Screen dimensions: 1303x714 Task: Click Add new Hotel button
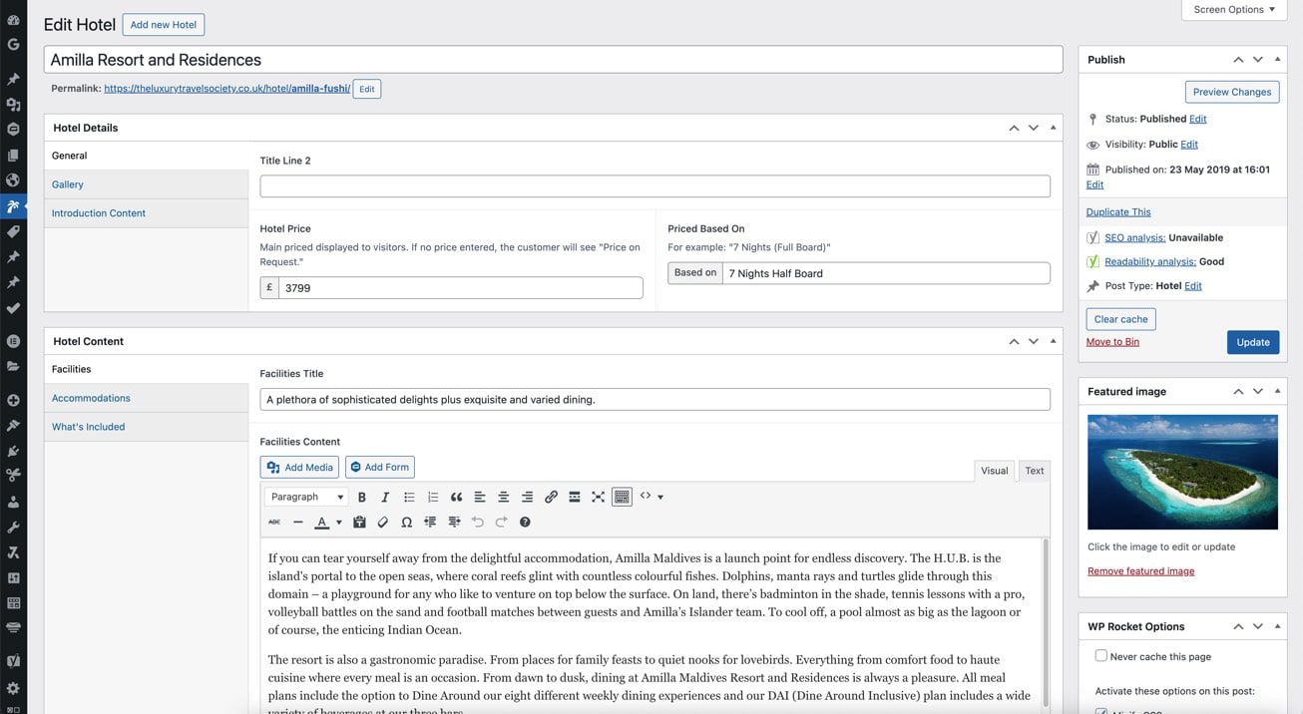point(164,25)
